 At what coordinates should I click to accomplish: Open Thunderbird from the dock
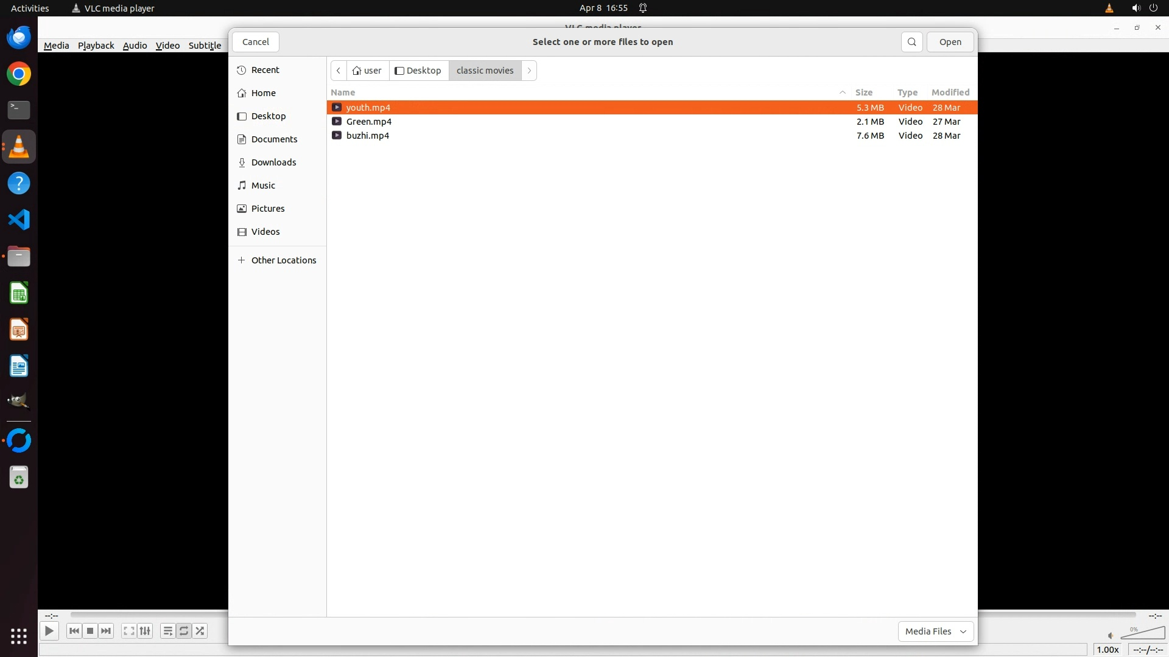coord(19,38)
